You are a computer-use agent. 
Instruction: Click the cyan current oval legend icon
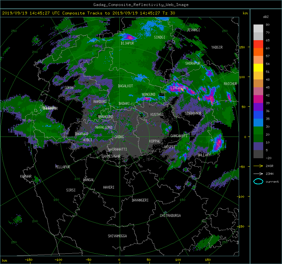[x=258, y=181]
